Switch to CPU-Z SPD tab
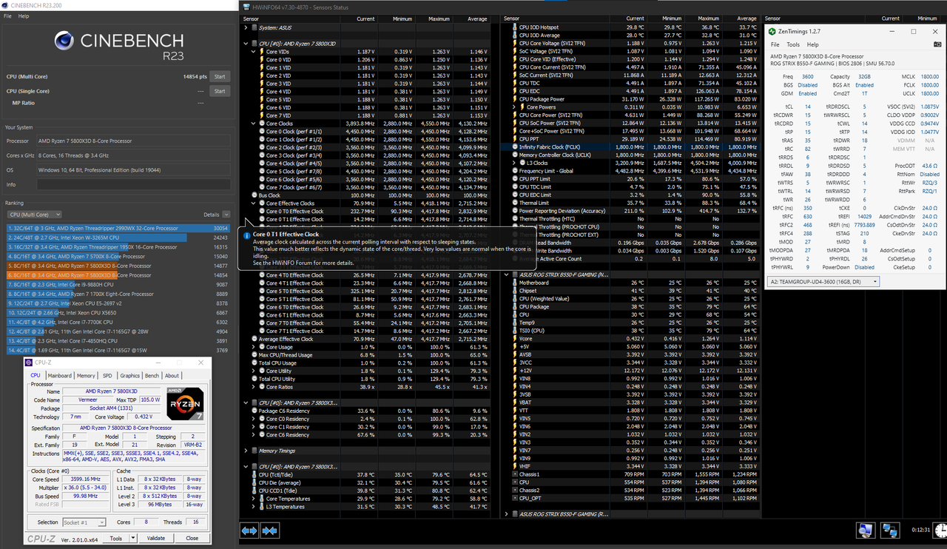This screenshot has height=549, width=947. pos(107,376)
